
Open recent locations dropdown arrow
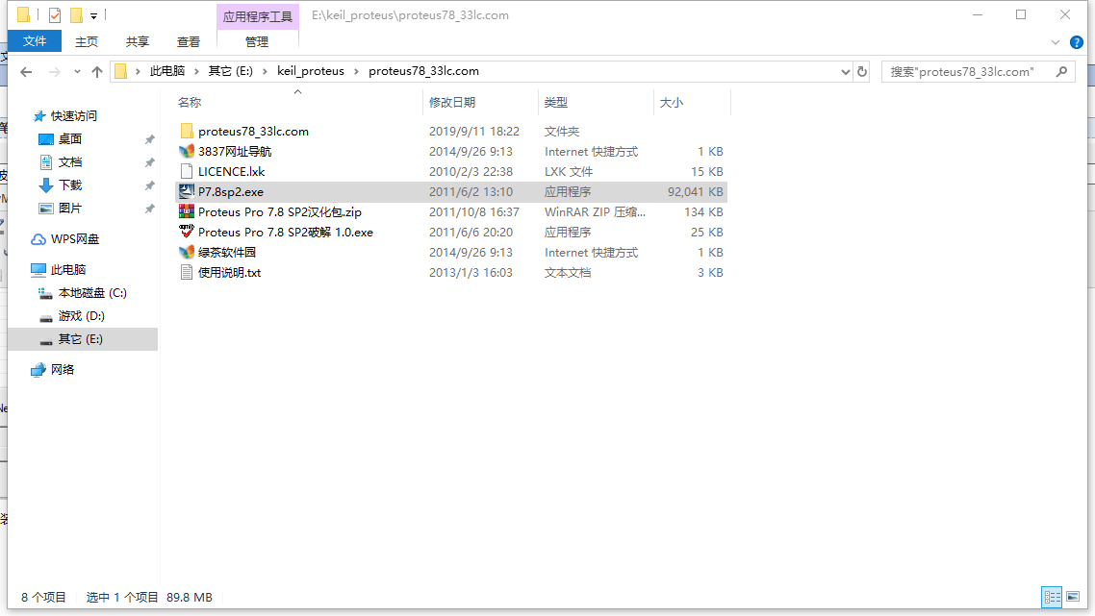click(x=77, y=71)
